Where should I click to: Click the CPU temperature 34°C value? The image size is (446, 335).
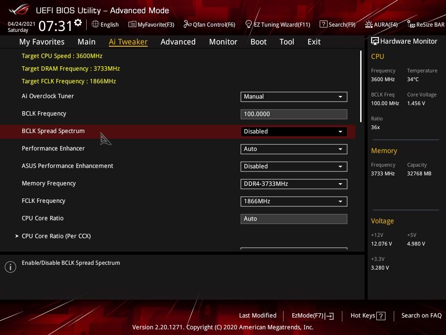coord(413,79)
